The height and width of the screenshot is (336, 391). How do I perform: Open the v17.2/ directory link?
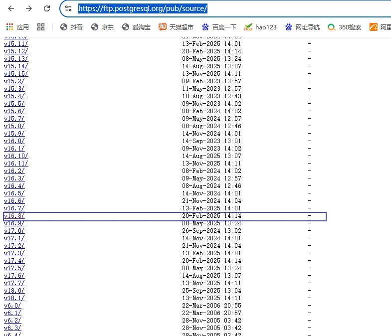(x=14, y=246)
